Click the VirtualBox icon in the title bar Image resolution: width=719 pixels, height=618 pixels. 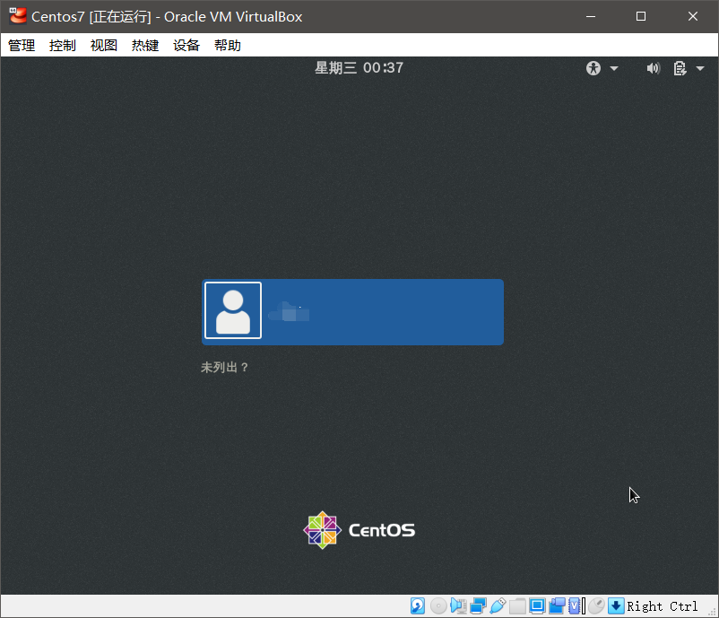click(18, 15)
